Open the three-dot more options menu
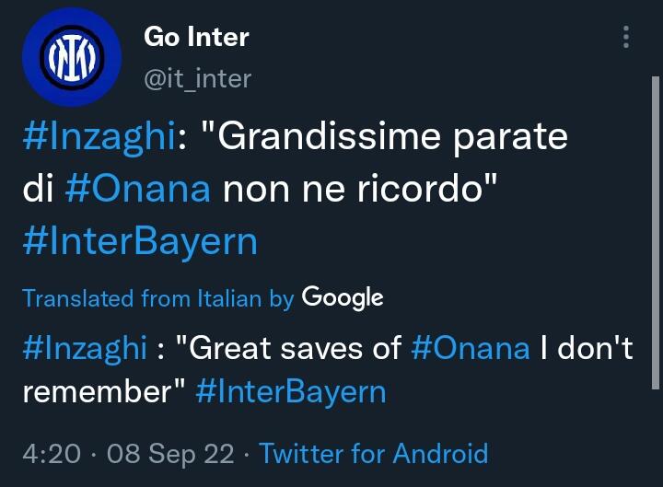 click(626, 38)
